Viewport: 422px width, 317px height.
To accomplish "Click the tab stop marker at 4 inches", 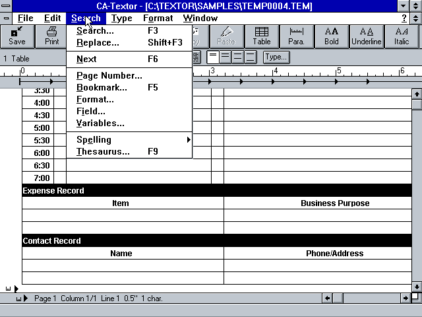I will 273,81.
